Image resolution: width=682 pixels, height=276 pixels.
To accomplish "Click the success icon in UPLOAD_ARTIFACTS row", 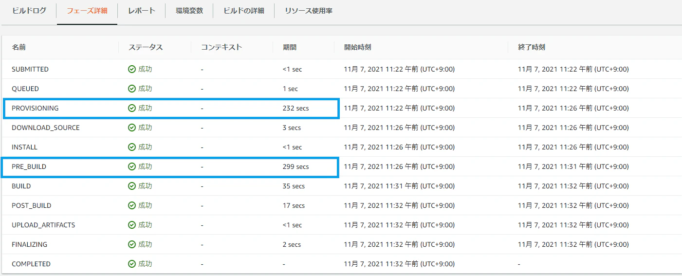I will click(x=132, y=225).
